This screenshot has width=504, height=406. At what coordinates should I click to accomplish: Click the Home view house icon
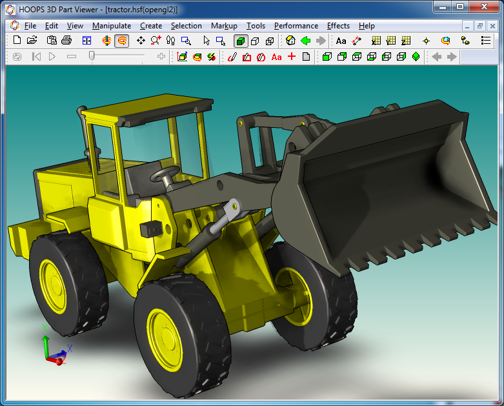(290, 41)
